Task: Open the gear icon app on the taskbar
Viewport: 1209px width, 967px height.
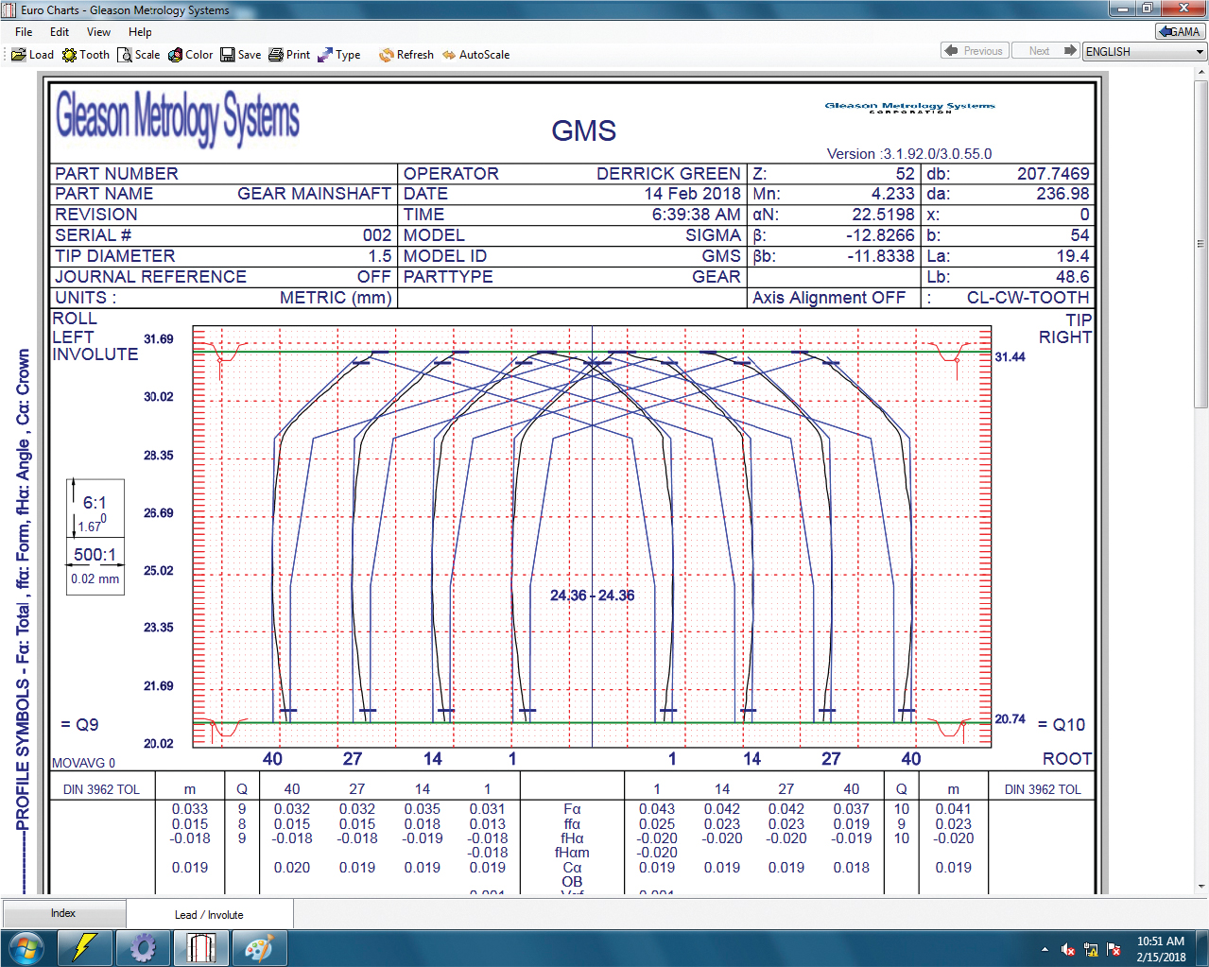Action: (143, 947)
